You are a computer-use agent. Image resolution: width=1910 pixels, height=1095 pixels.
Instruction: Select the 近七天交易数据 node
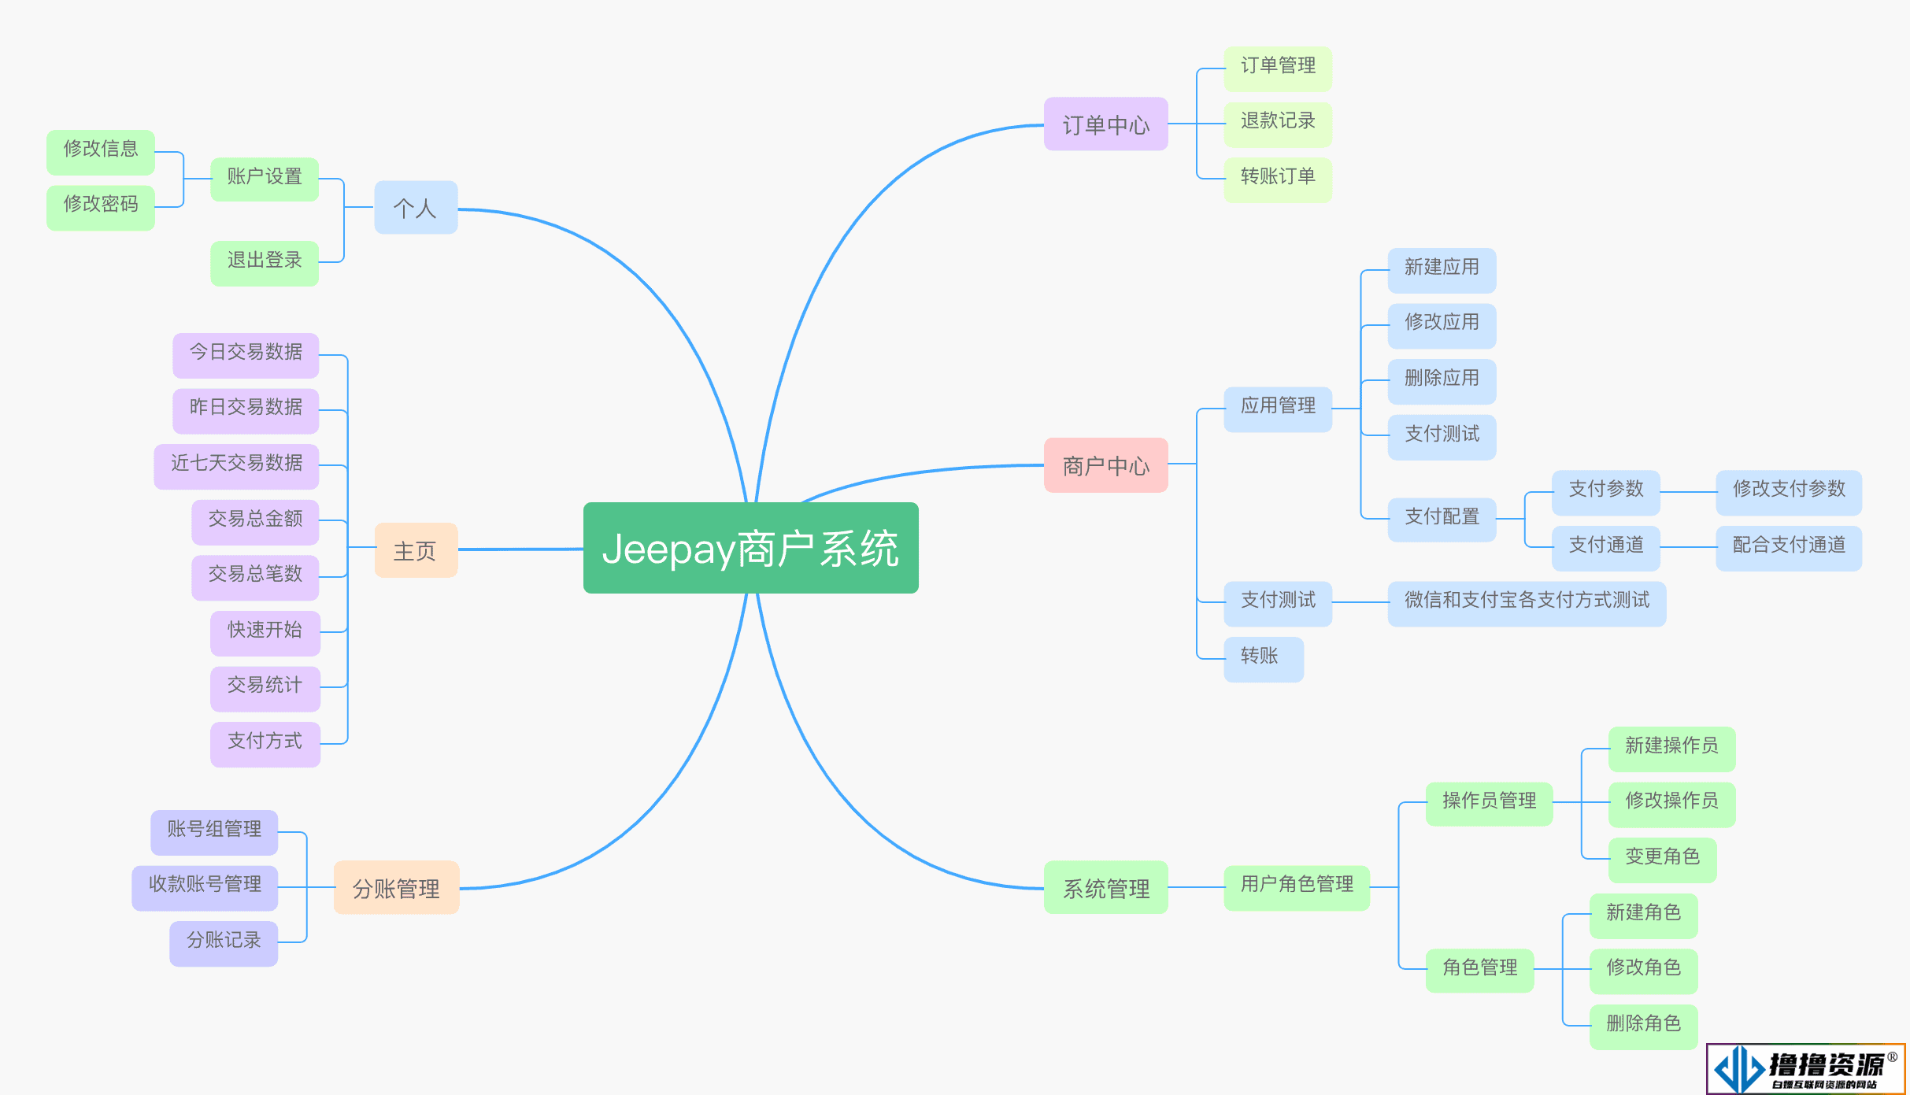tap(236, 466)
